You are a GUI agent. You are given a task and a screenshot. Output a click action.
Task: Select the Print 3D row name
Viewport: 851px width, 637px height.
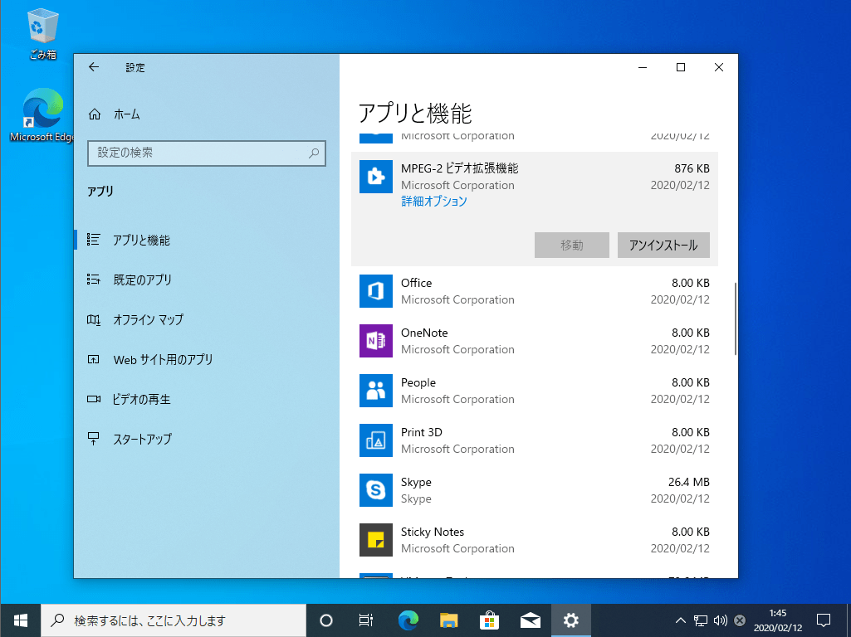(x=422, y=433)
